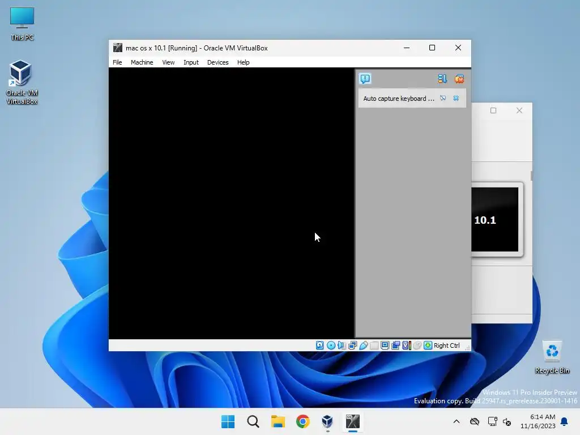Select the Oracle VM VirtualBox desktop shortcut
Screen dimensions: 580x435
[22, 82]
